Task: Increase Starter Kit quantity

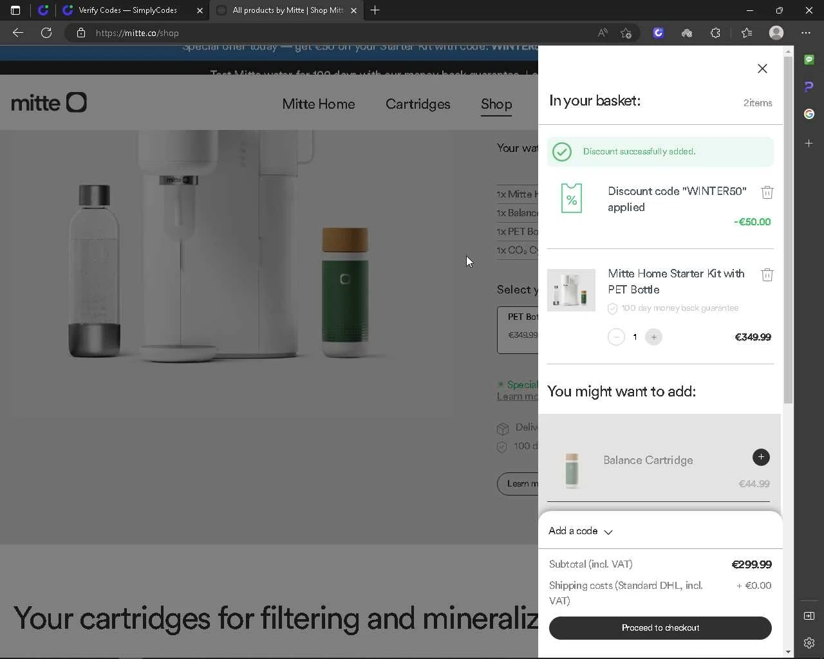Action: click(x=653, y=337)
